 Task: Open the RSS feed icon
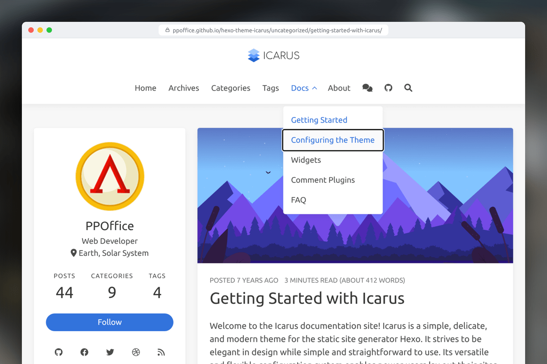(161, 352)
